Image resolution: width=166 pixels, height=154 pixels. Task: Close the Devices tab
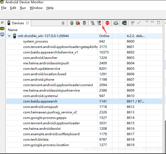[28, 23]
